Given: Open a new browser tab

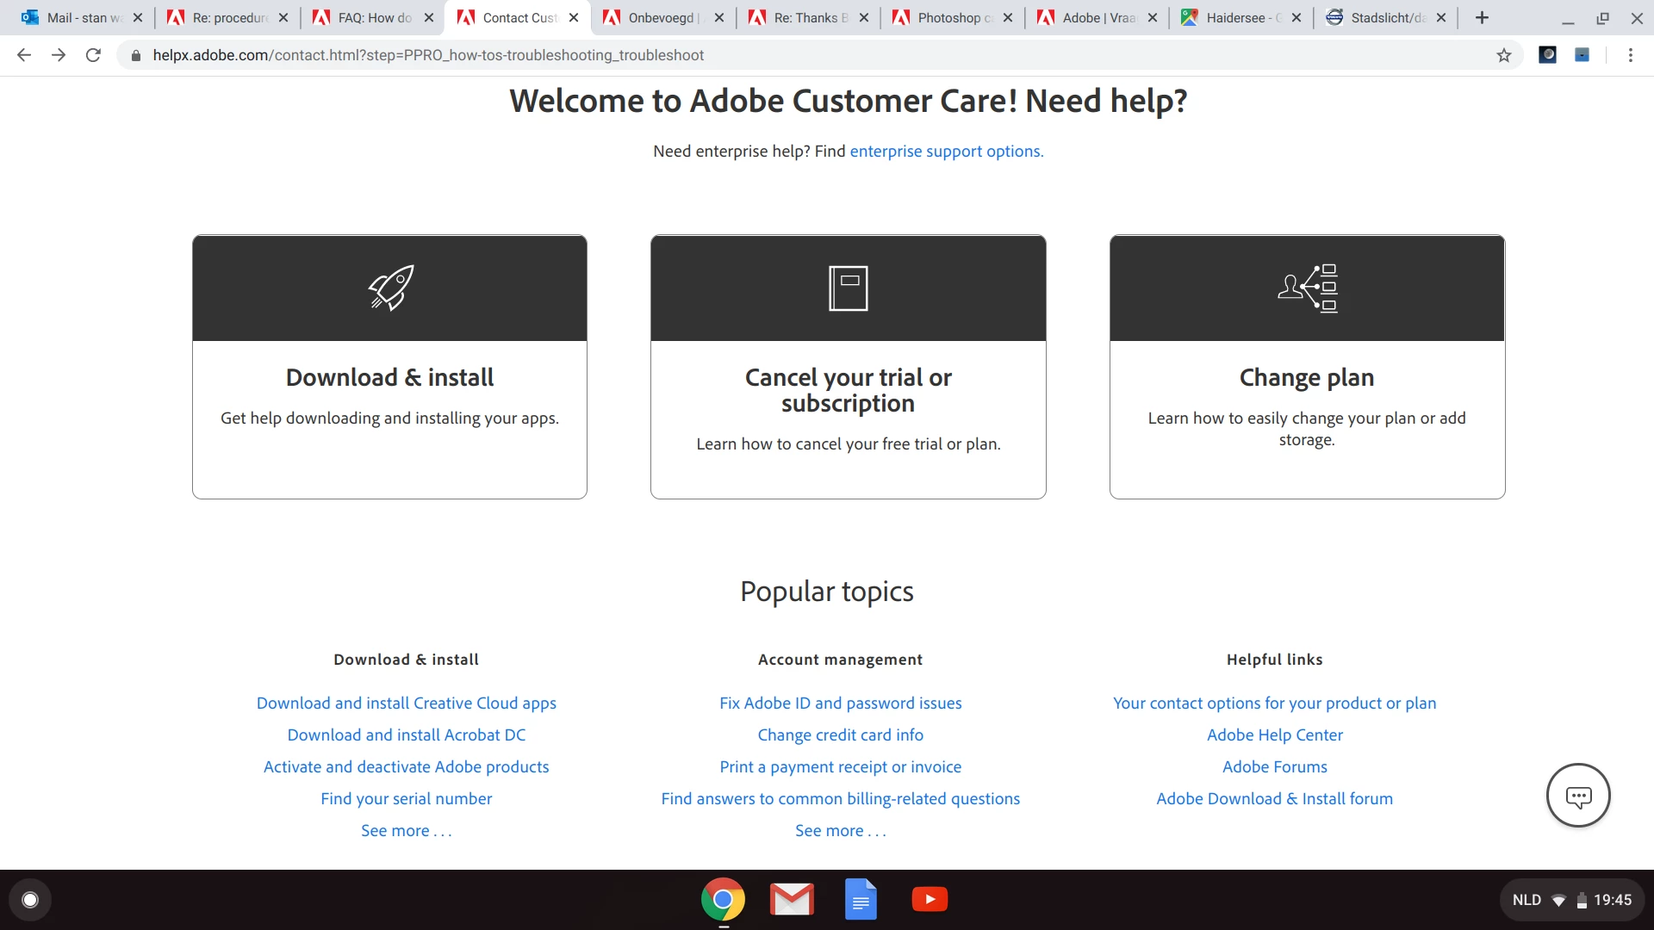Looking at the screenshot, I should [1482, 17].
